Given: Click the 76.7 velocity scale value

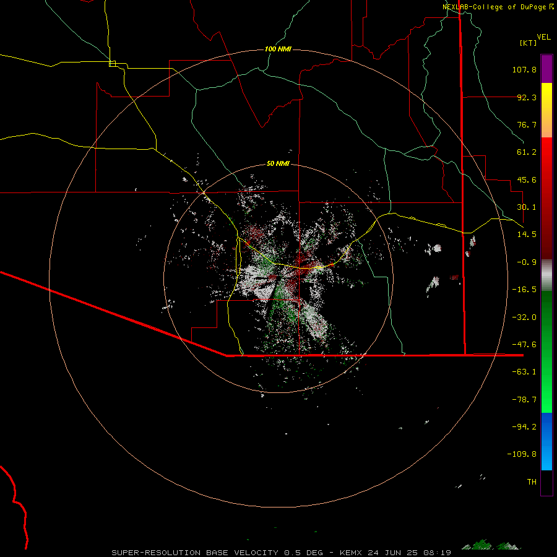Looking at the screenshot, I should coord(527,124).
